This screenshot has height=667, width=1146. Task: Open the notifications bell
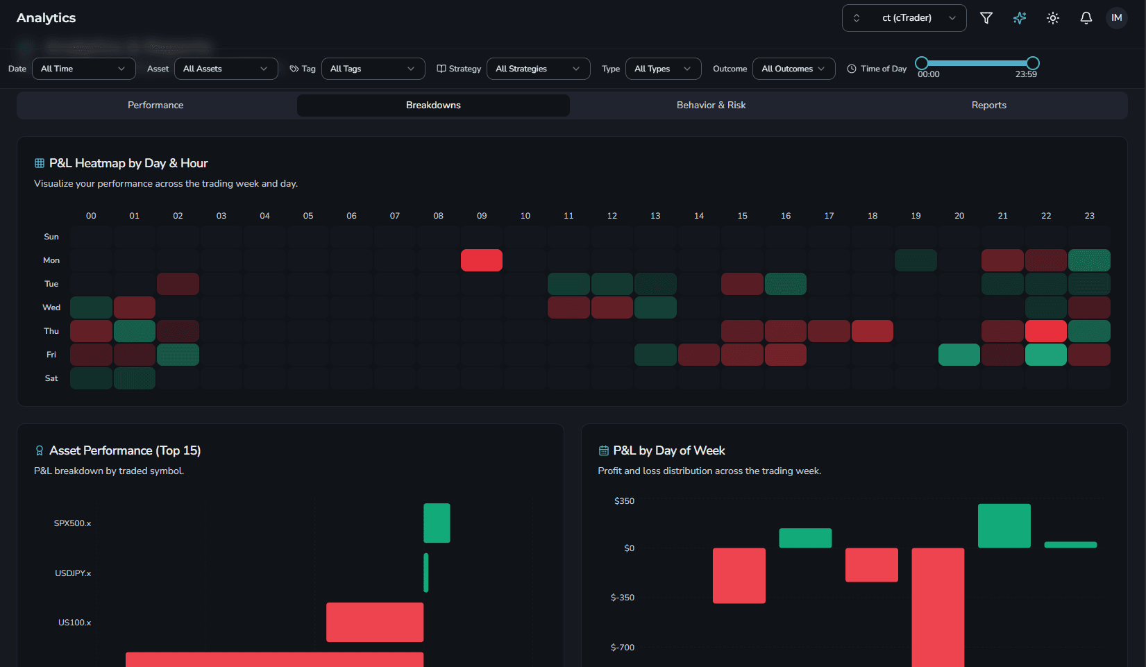[x=1086, y=18]
